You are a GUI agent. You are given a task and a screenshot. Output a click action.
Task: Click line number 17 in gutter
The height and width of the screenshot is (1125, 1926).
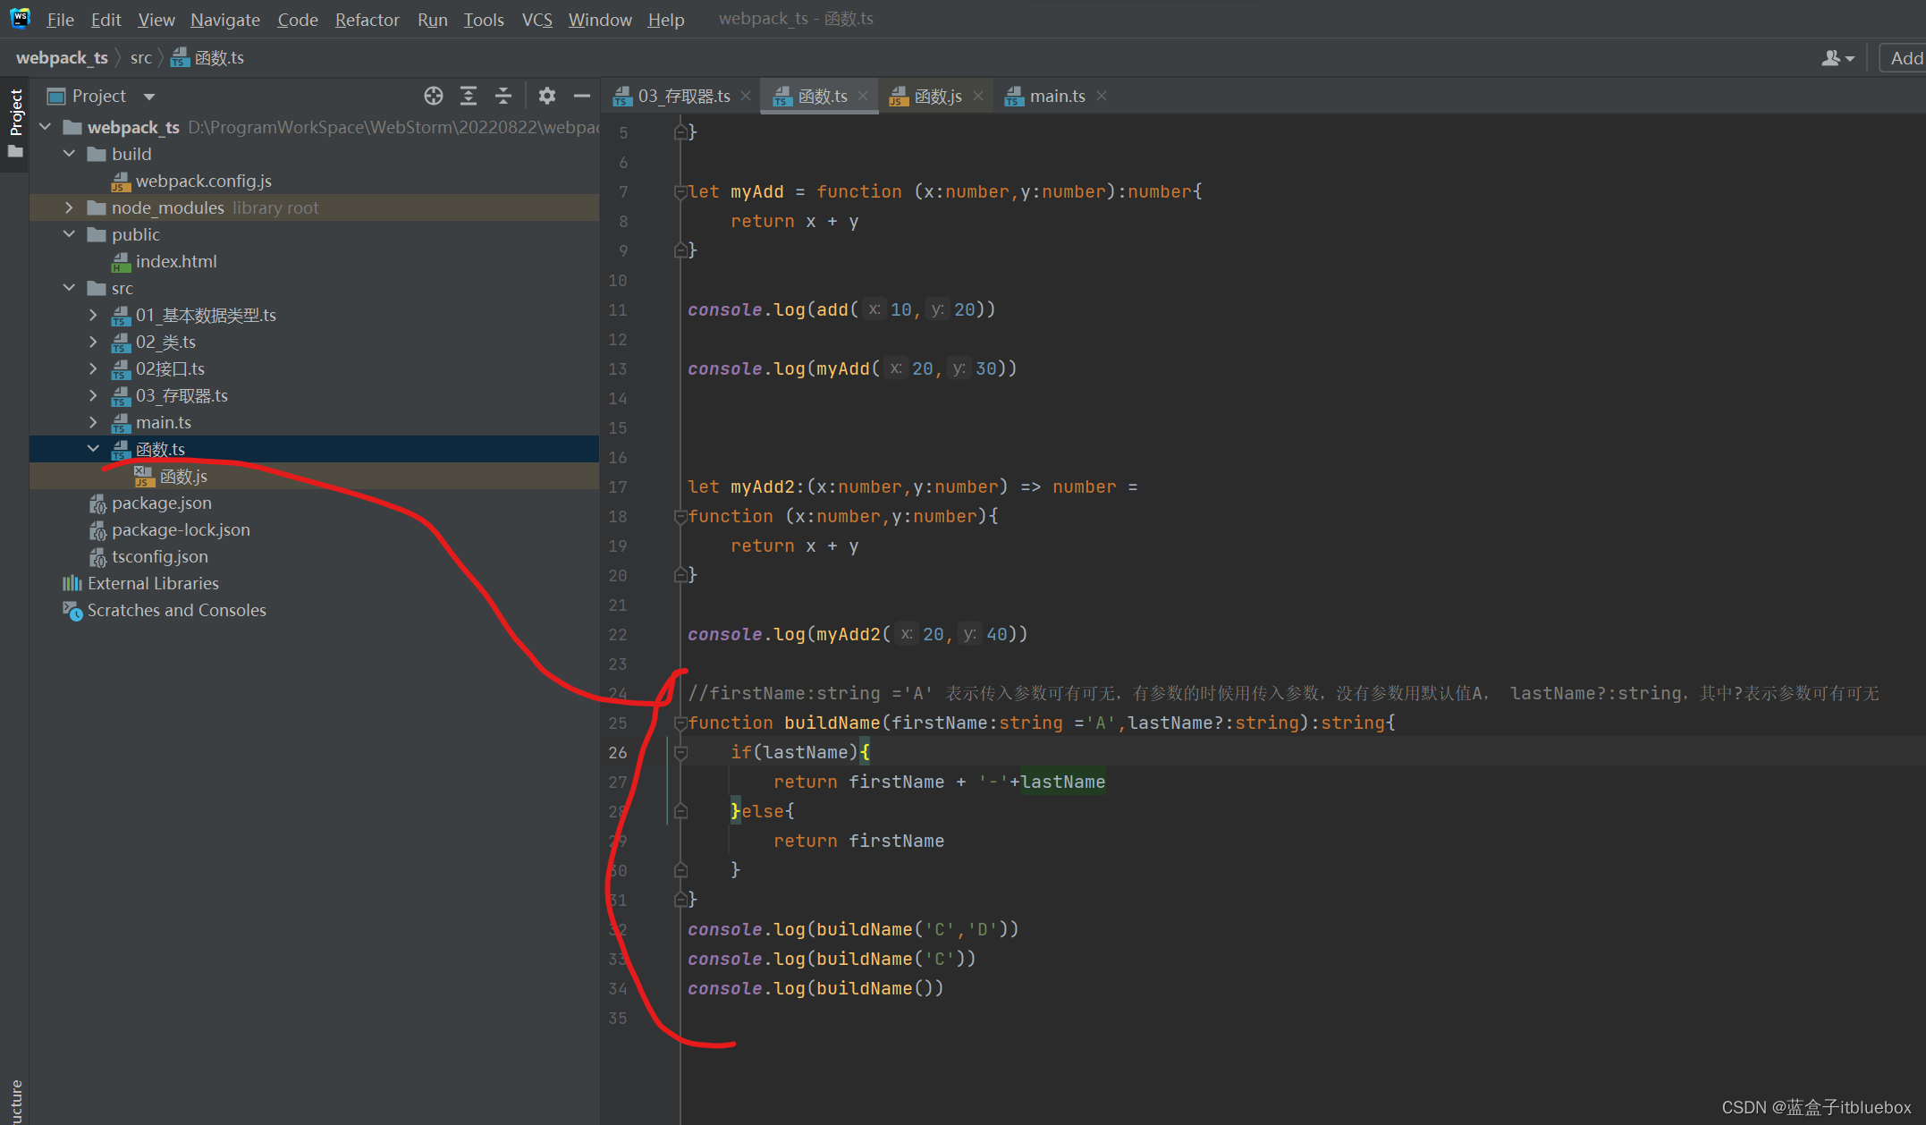pos(618,486)
